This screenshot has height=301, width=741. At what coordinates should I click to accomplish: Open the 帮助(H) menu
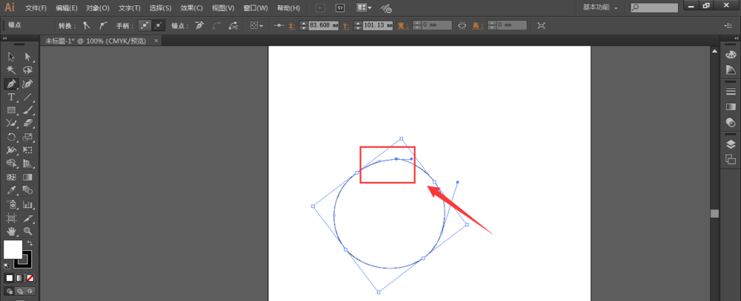288,8
